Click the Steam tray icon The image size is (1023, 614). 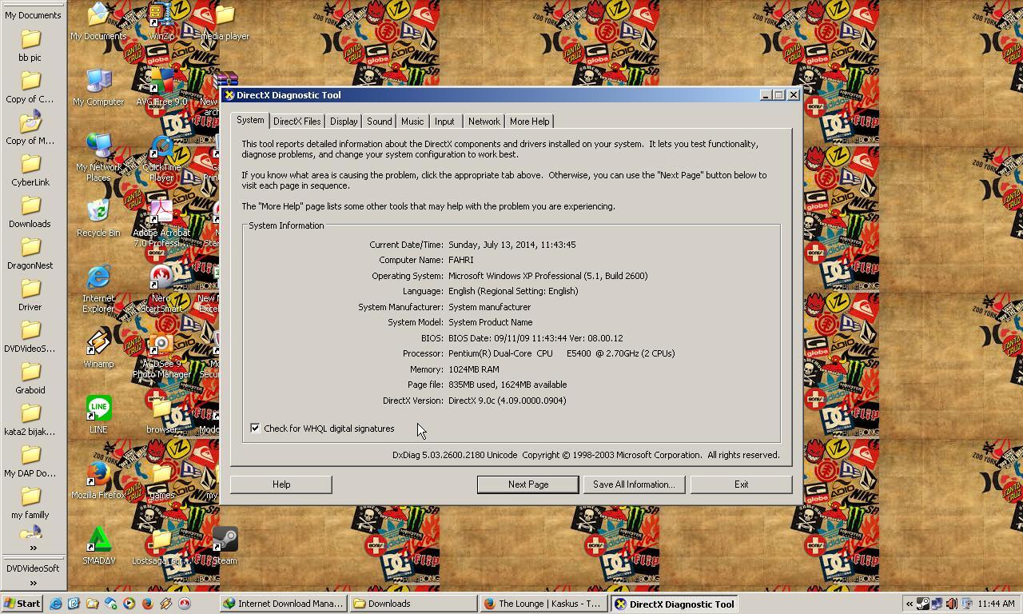click(x=923, y=604)
